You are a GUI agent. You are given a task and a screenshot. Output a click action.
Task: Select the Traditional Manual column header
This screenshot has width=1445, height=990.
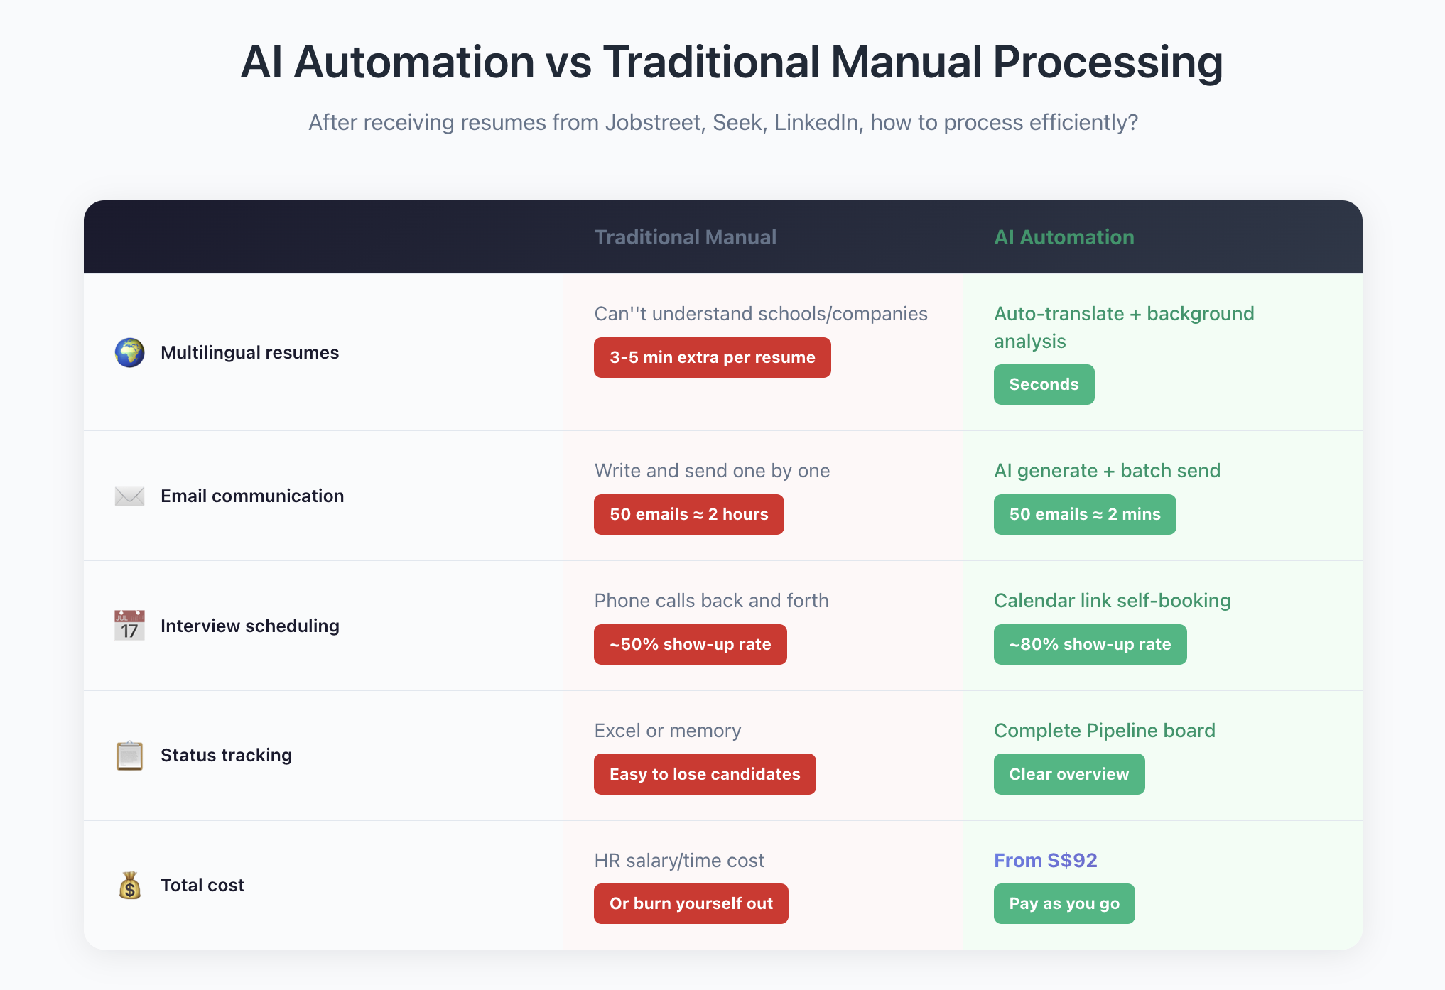pos(685,237)
